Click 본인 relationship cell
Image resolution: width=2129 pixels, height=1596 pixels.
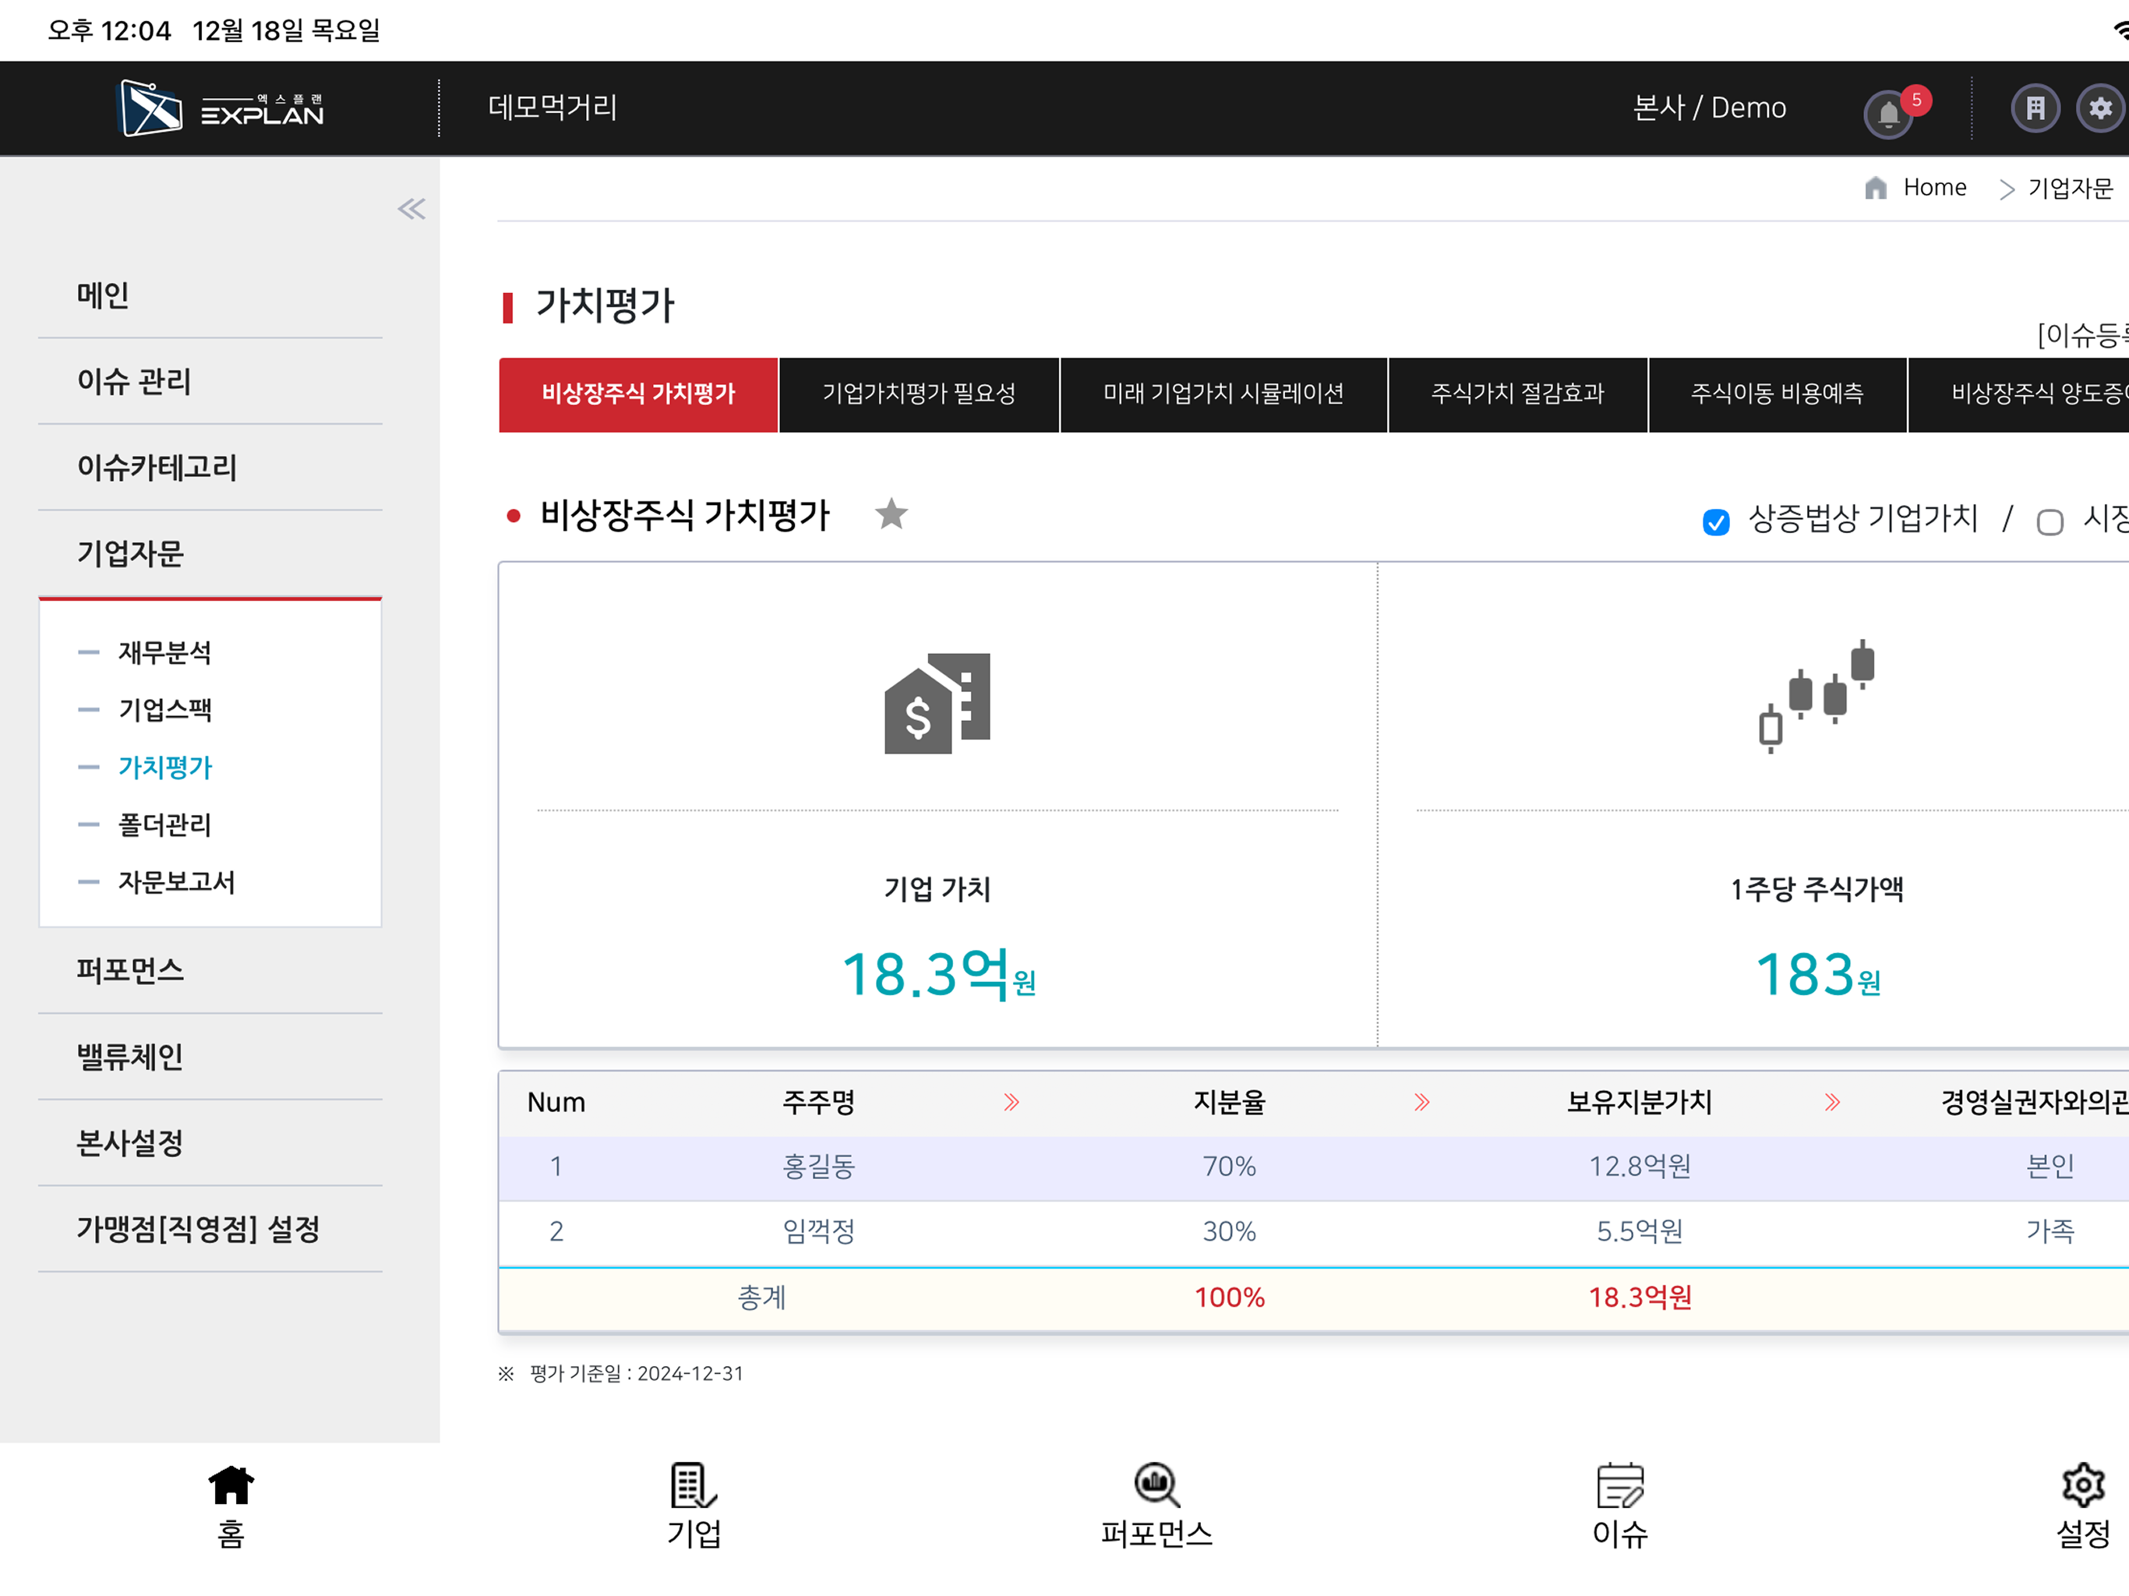tap(2050, 1167)
